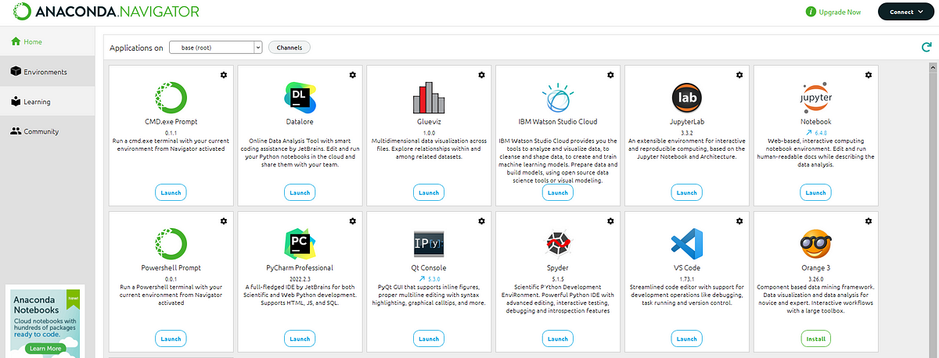Click the Jupyter Notebook icon
Screen dimensions: 939x358
[815, 98]
